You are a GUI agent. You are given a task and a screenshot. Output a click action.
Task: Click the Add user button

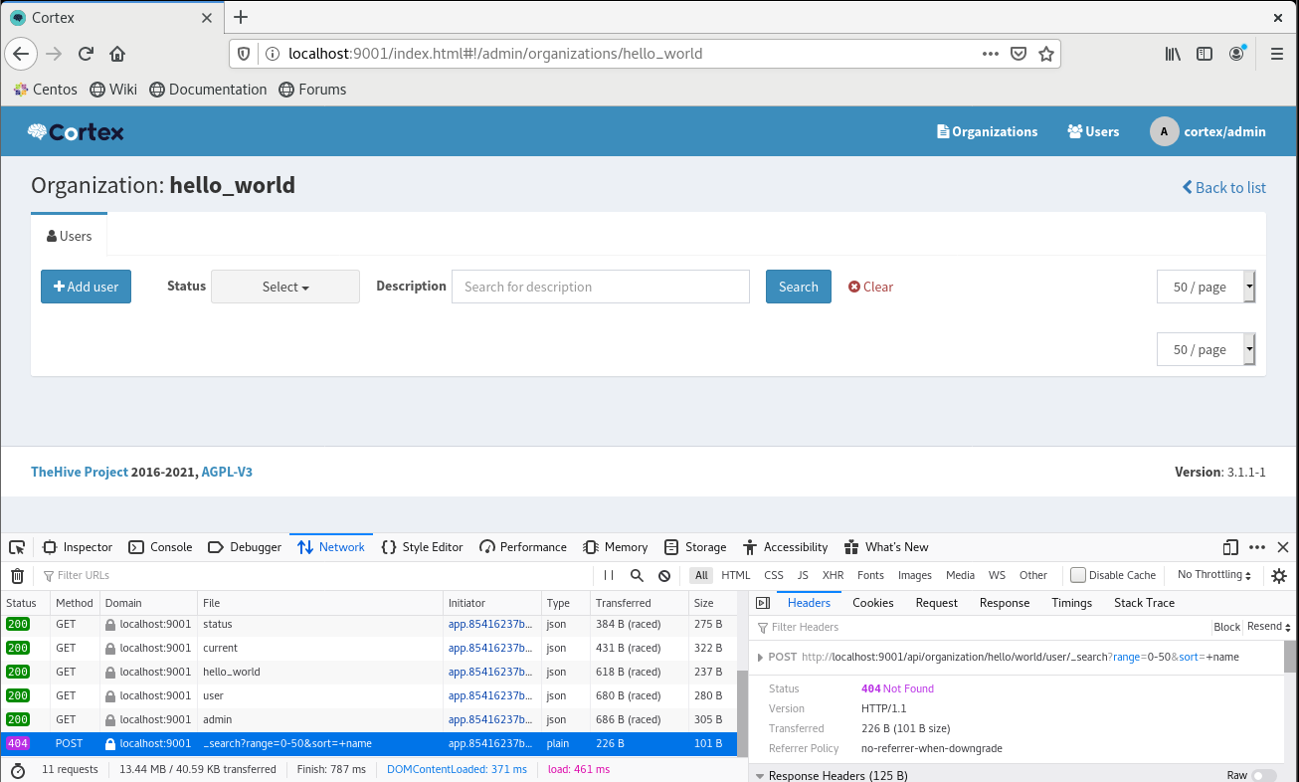click(x=86, y=287)
